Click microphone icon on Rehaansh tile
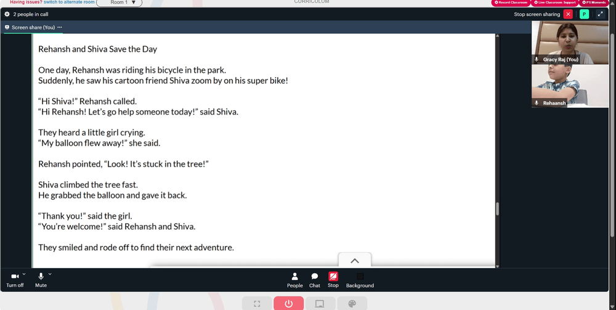 pos(537,103)
